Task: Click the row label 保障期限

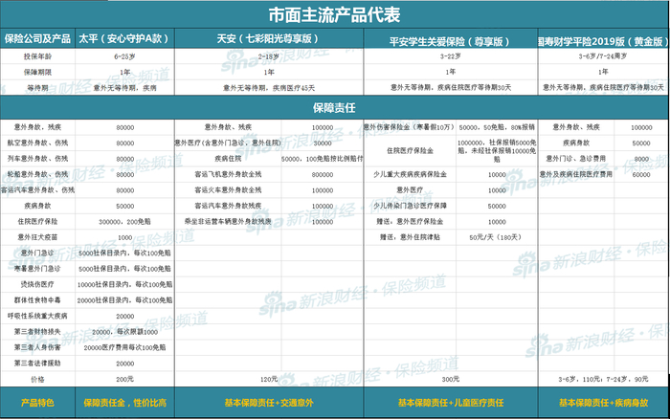Action: (x=37, y=72)
